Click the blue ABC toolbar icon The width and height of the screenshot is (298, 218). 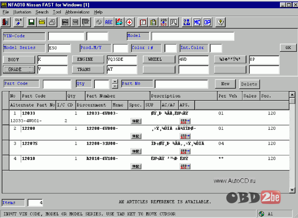(109, 22)
